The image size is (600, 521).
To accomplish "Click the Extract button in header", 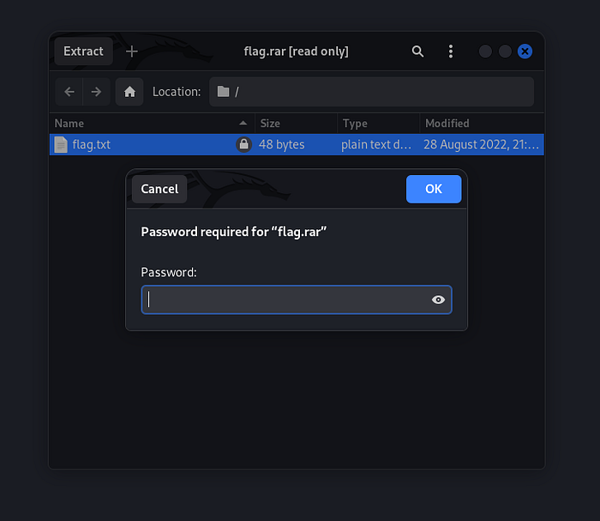I will pos(83,51).
